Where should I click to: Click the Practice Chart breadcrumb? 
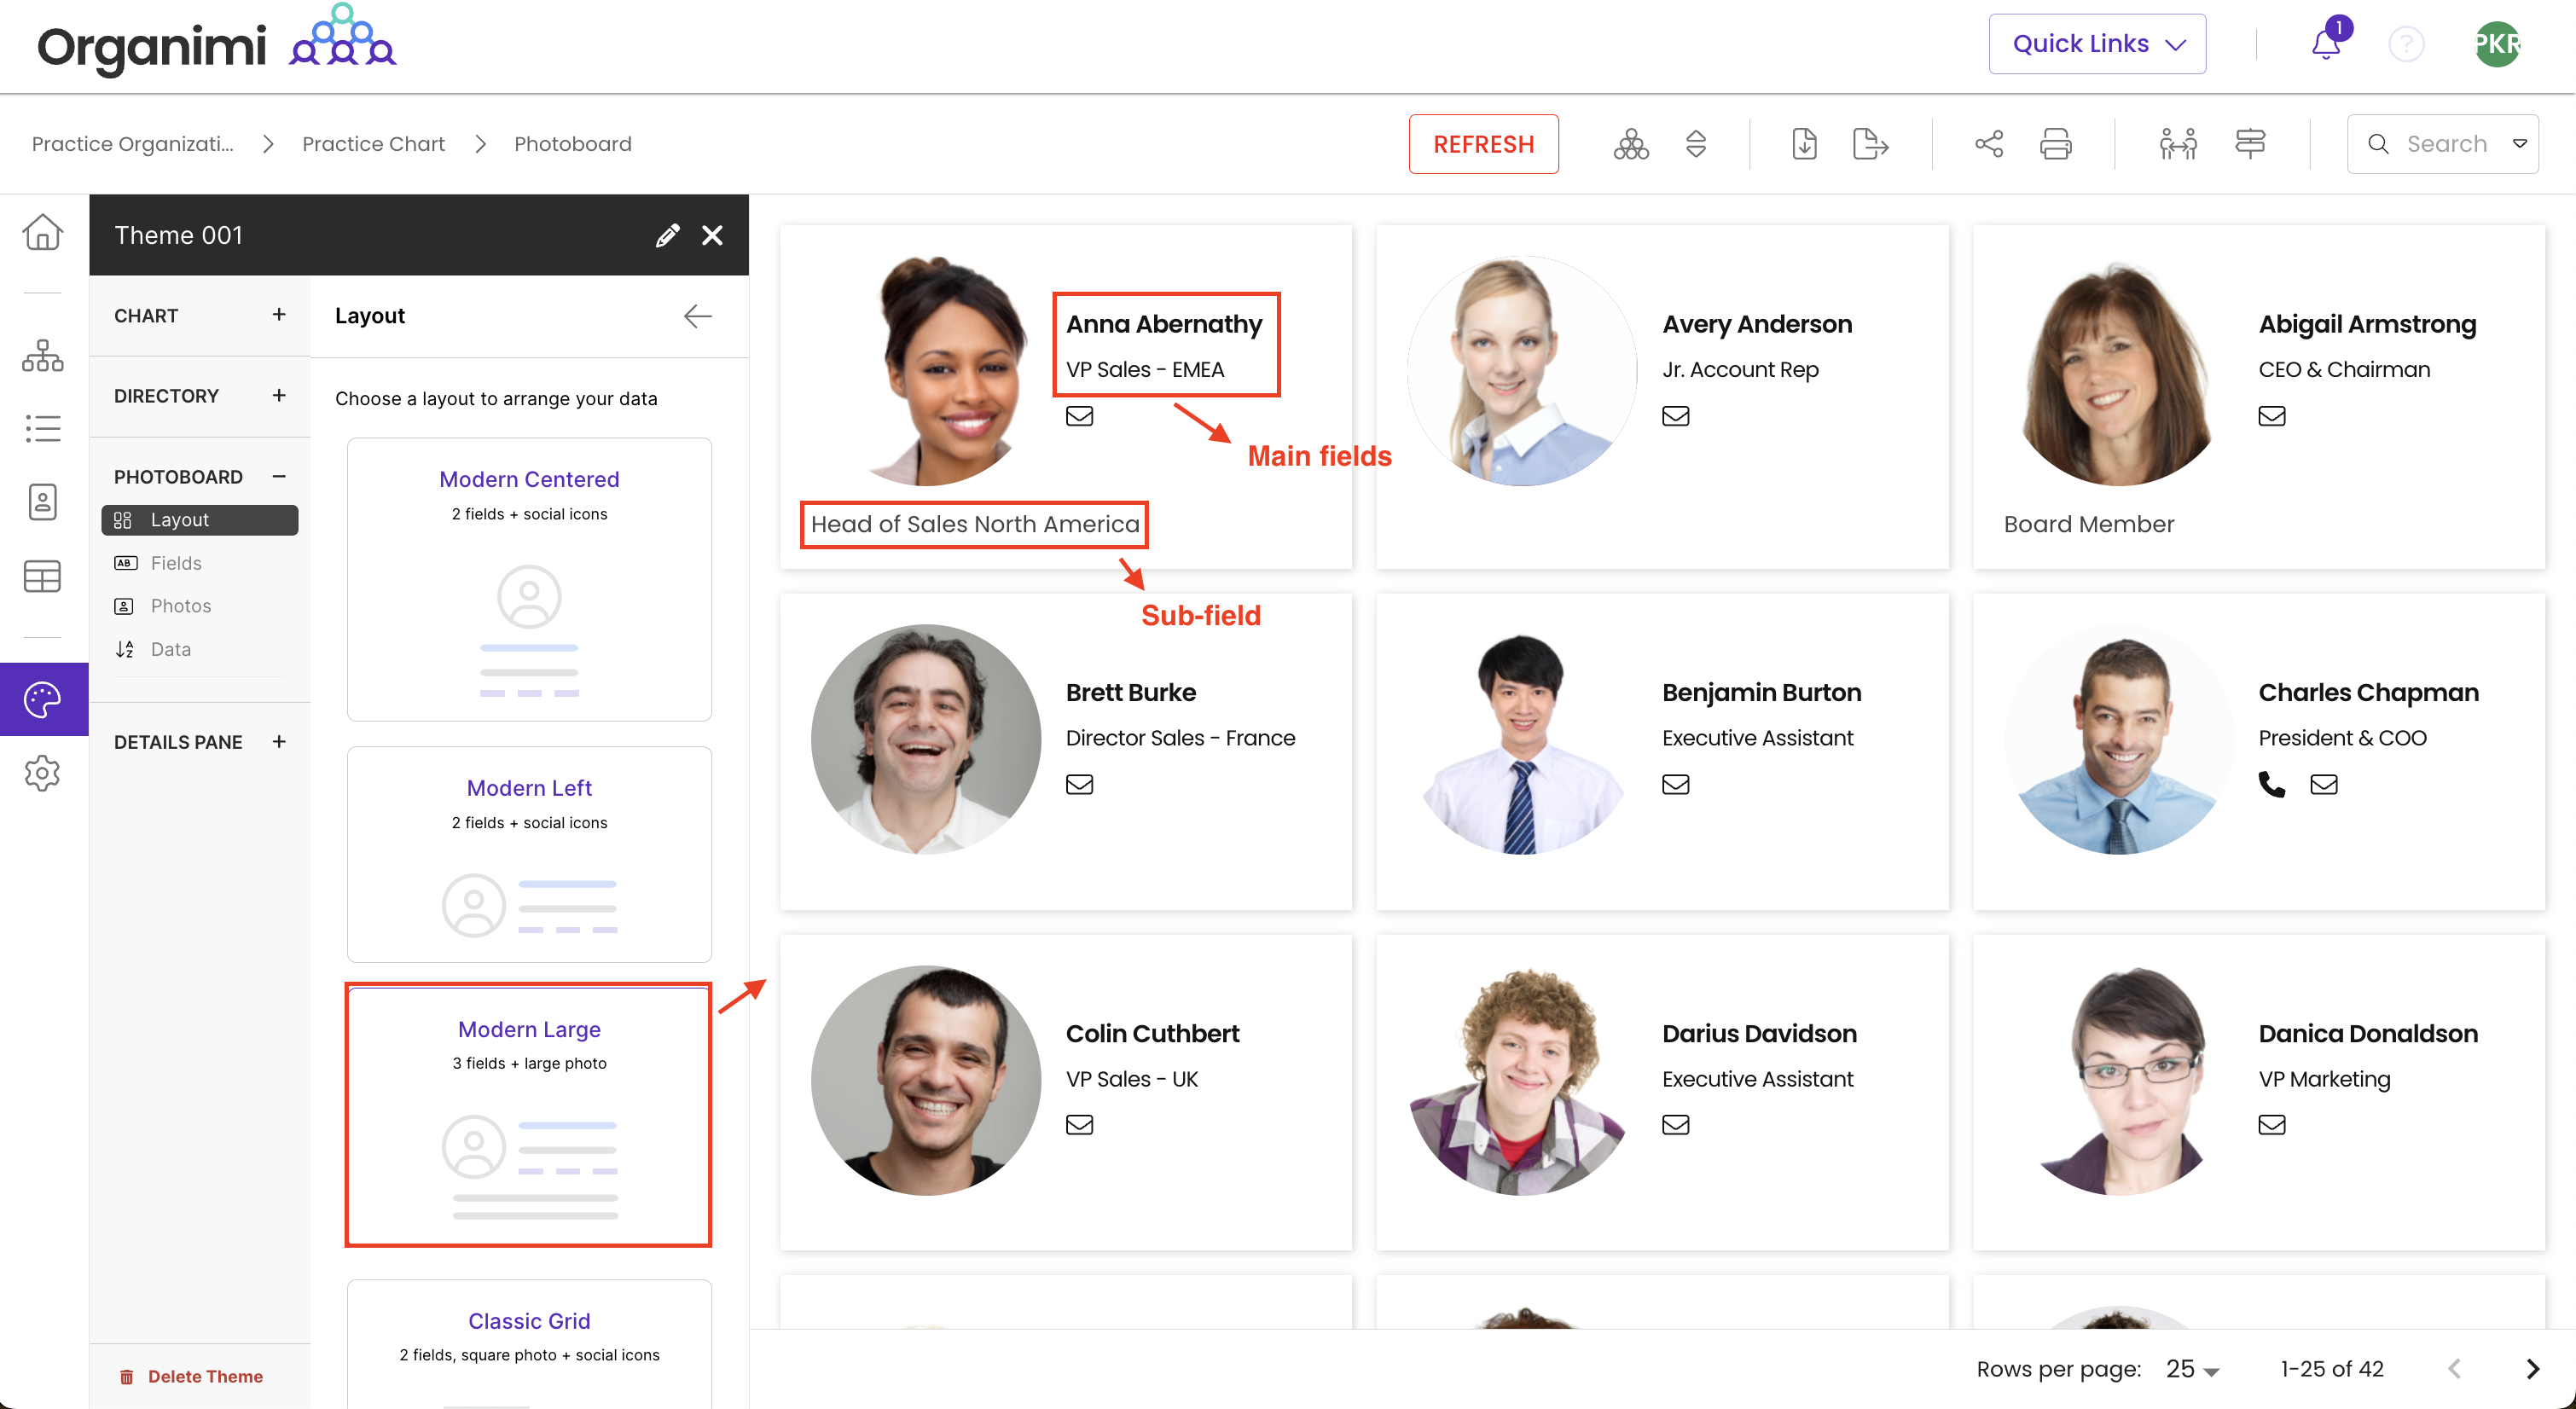pyautogui.click(x=373, y=144)
